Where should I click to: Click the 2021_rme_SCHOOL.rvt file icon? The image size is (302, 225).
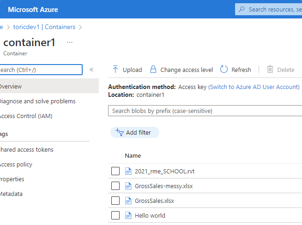pos(129,171)
